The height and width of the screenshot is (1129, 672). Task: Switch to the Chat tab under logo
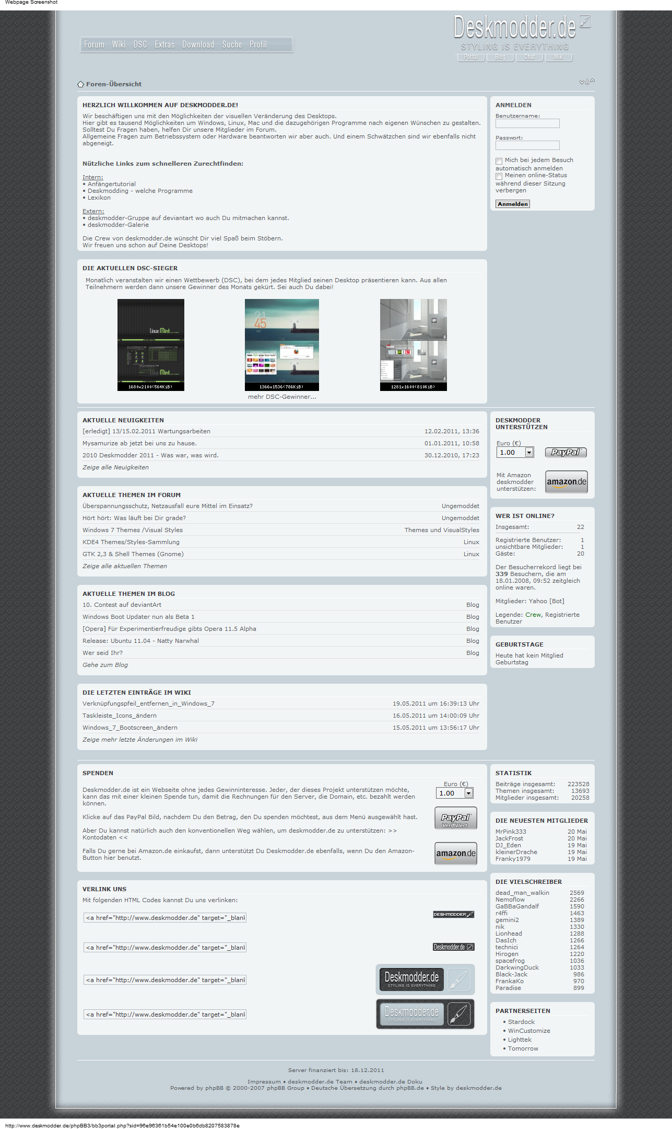[x=529, y=57]
